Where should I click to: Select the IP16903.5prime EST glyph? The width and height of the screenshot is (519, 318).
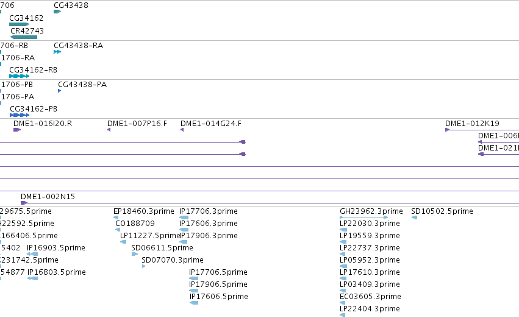tap(32, 254)
